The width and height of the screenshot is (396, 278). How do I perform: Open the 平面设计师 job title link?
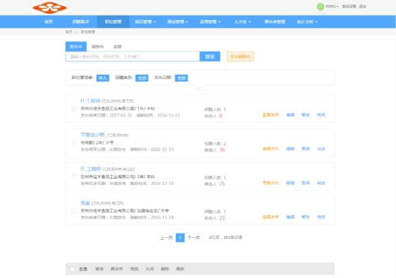coord(93,134)
